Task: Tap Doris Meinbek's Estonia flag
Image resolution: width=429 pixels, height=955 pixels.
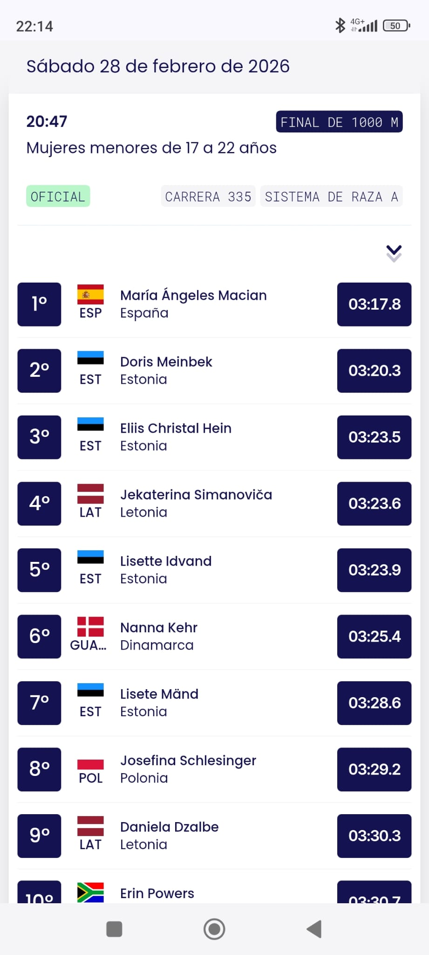Action: 90,358
